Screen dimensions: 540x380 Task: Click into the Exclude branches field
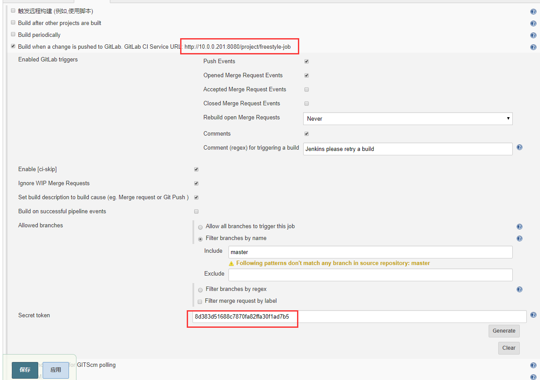[370, 275]
